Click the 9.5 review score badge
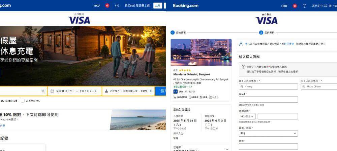The width and height of the screenshot is (337, 151). coord(175,91)
